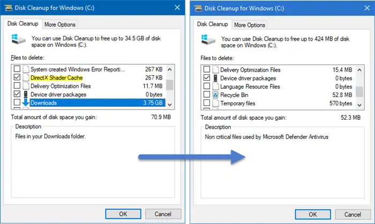Screen dimensions: 375x224
Task: Select Temporary files row label
Action: tap(238, 103)
